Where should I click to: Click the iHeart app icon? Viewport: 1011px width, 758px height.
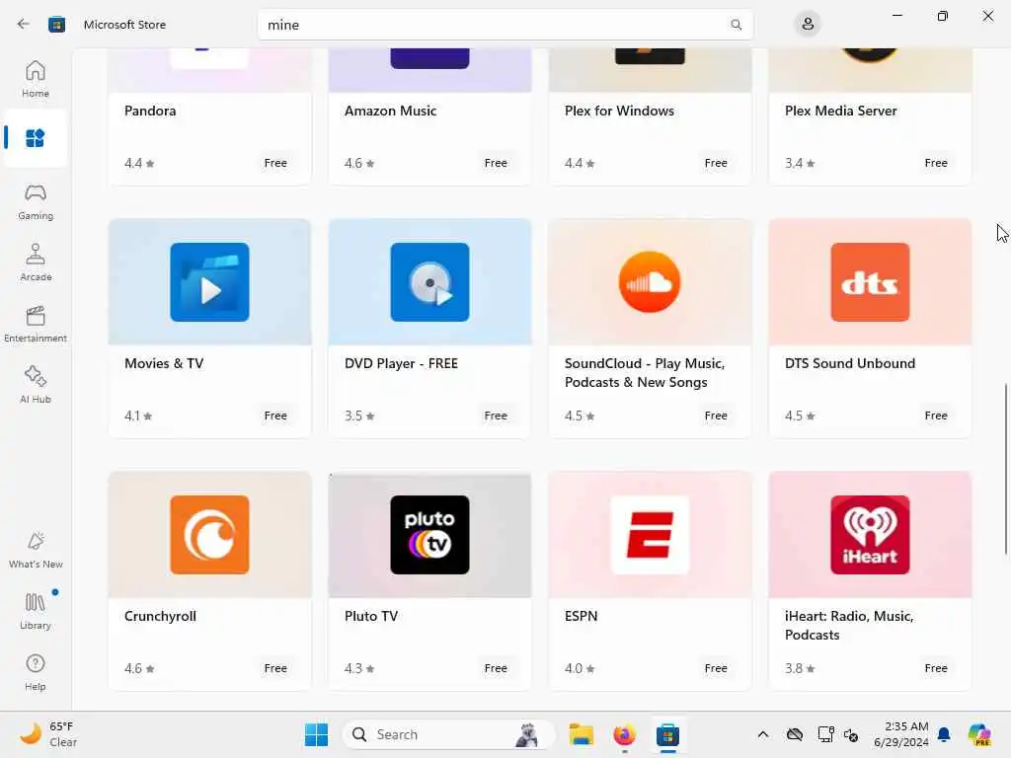pyautogui.click(x=870, y=534)
